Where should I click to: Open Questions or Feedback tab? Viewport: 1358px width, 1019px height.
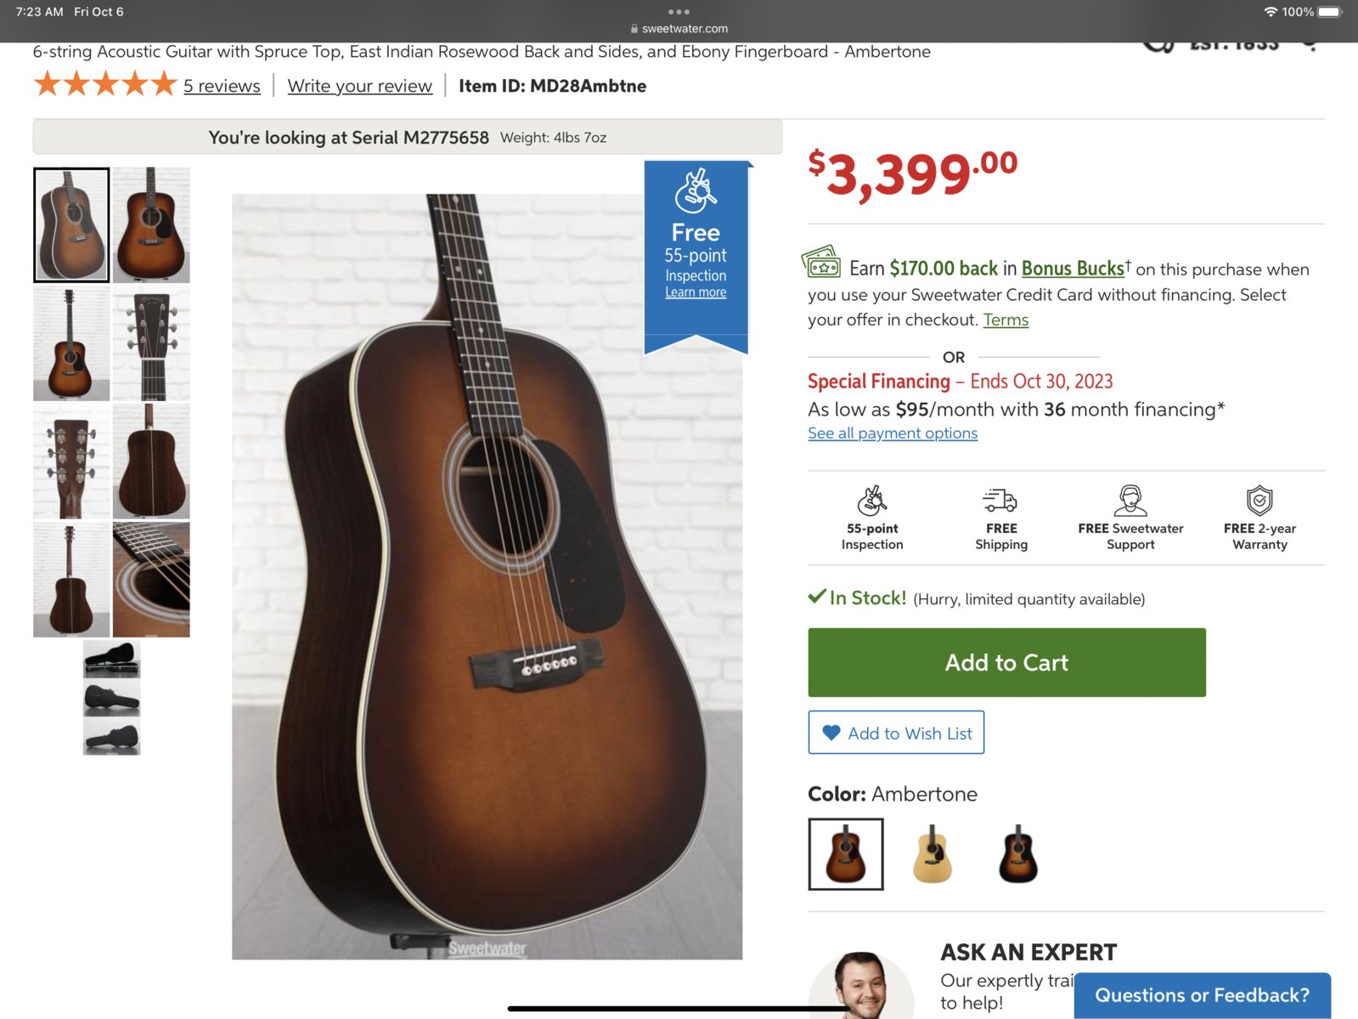(x=1202, y=995)
